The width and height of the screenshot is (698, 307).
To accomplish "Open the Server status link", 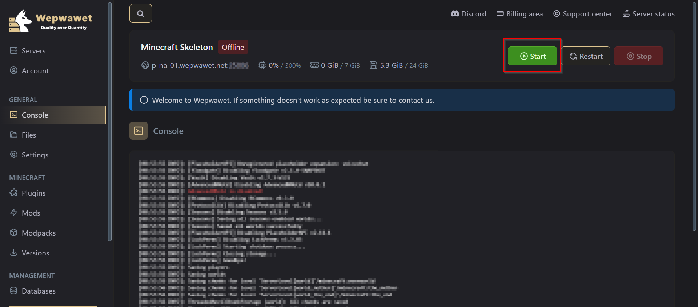I will tap(649, 14).
